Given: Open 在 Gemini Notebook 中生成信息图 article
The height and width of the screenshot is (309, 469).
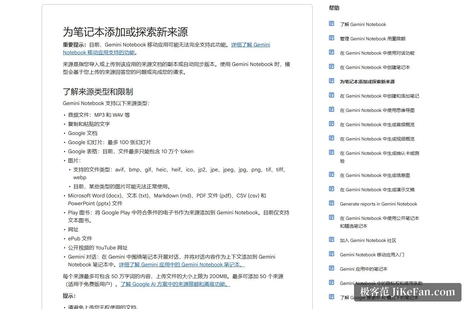Looking at the screenshot, I should (375, 175).
